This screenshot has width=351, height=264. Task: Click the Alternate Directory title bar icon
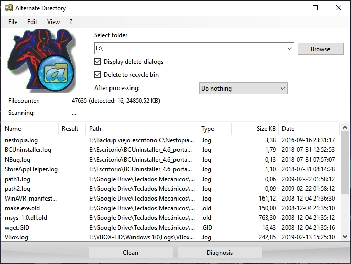click(x=9, y=8)
